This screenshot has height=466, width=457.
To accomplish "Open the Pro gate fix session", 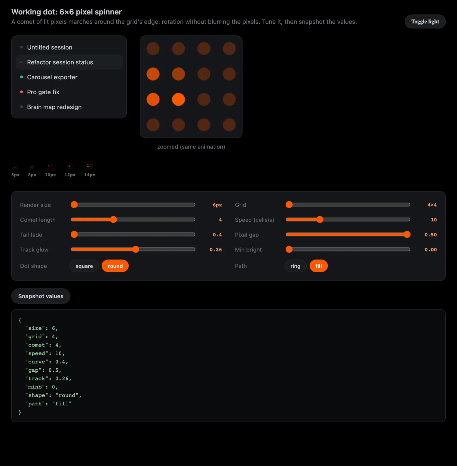I will [69, 92].
